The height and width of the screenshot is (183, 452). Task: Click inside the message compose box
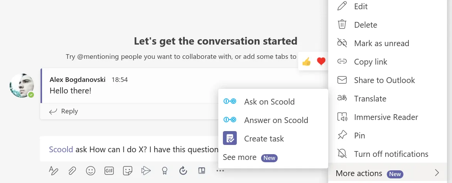[131, 150]
